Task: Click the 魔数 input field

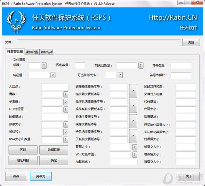Action: click(52, 94)
